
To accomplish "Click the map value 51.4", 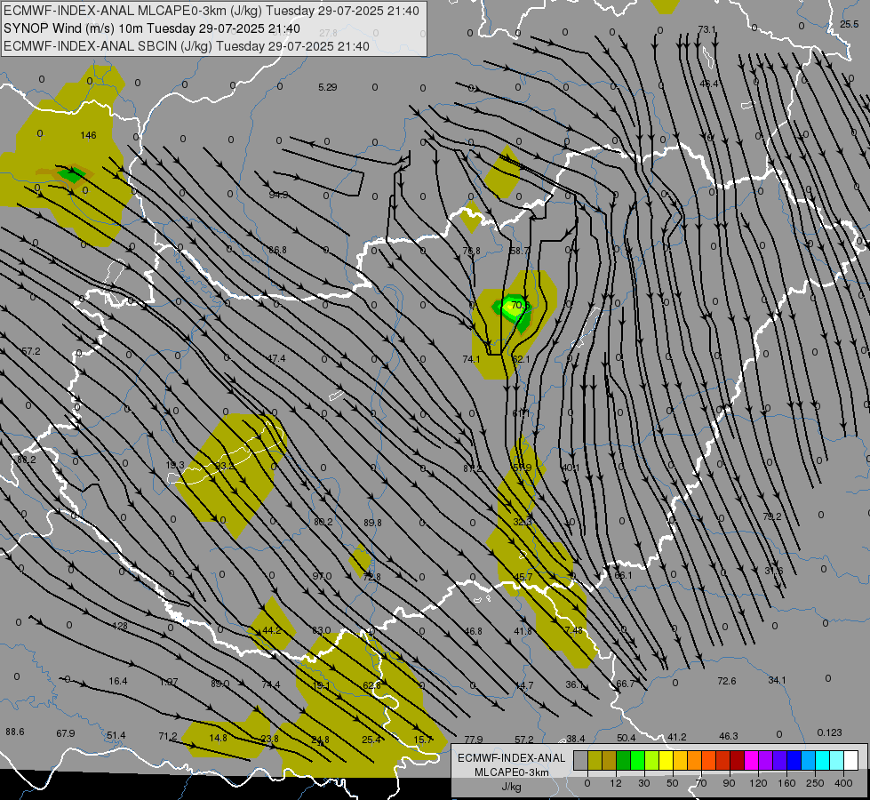I will [x=116, y=735].
